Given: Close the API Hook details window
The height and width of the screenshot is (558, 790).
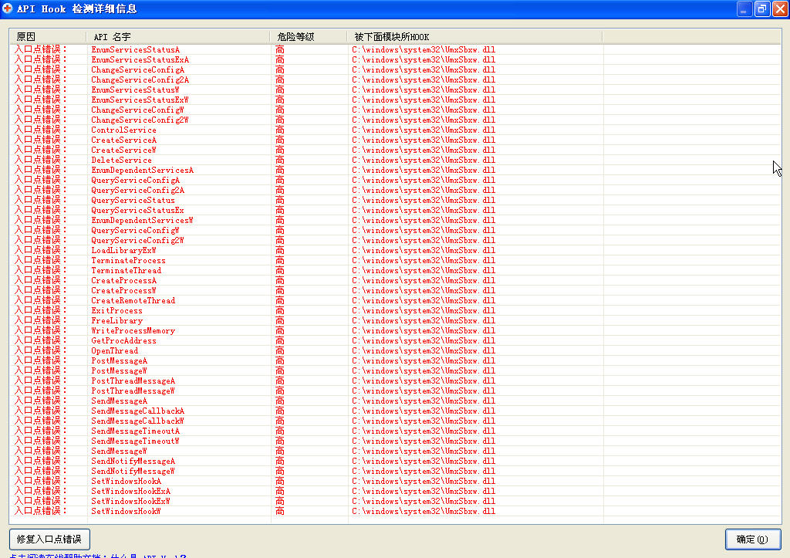Looking at the screenshot, I should [780, 9].
